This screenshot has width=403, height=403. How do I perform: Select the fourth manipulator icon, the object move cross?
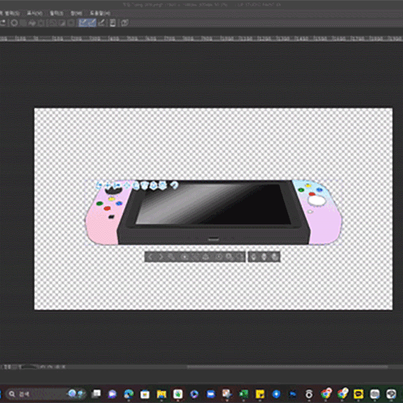[x=126, y=185]
